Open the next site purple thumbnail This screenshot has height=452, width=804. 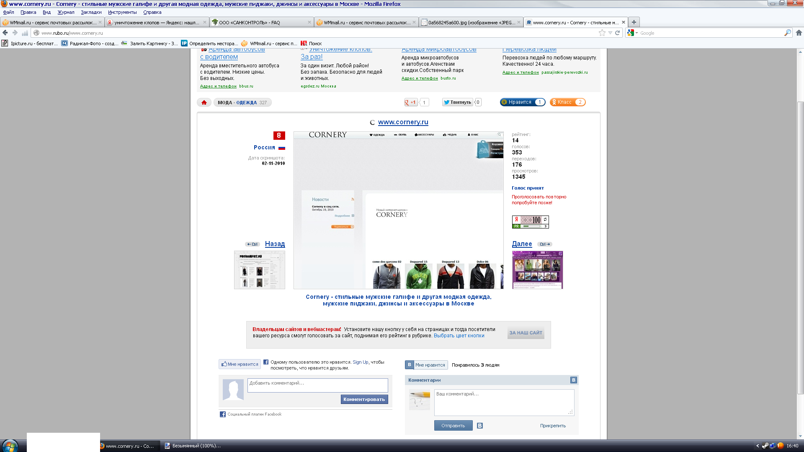pos(537,270)
